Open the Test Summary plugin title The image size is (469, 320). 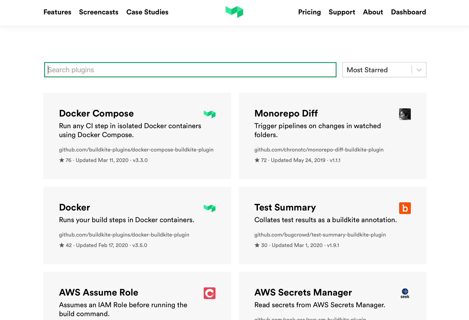pos(285,207)
